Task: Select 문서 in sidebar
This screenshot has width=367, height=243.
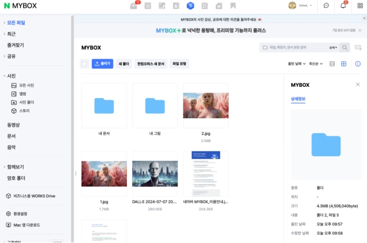Action: [11, 136]
